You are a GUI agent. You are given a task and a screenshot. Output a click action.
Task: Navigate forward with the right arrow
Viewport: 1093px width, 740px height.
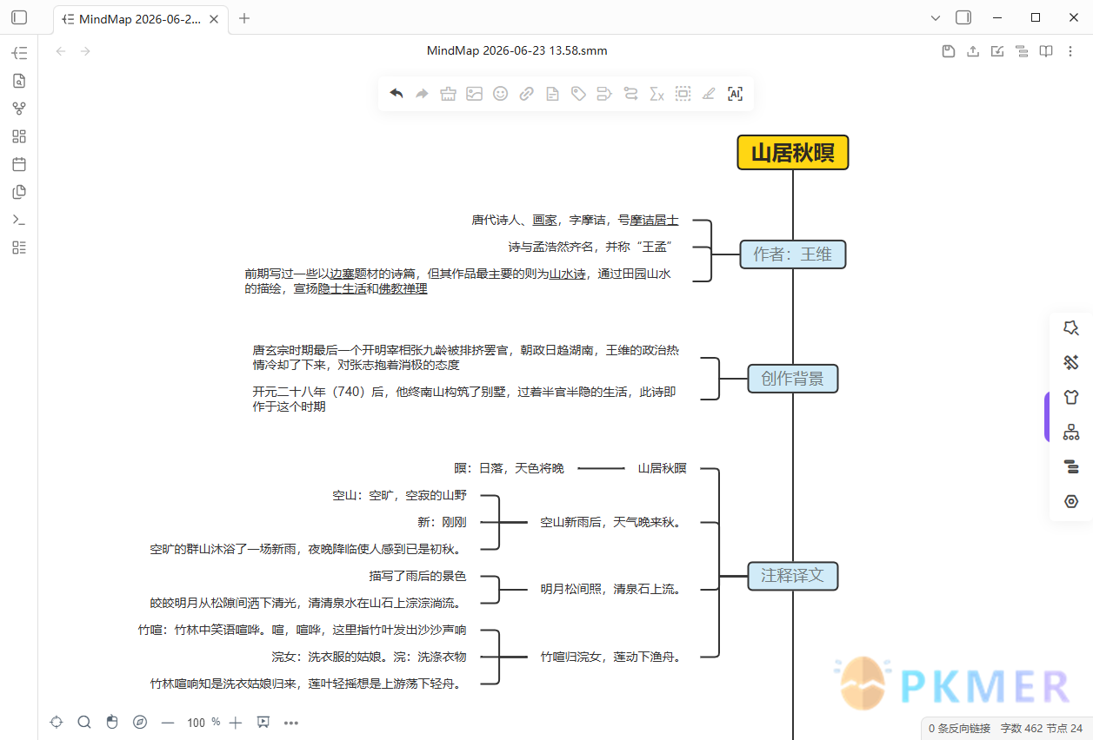pyautogui.click(x=85, y=51)
